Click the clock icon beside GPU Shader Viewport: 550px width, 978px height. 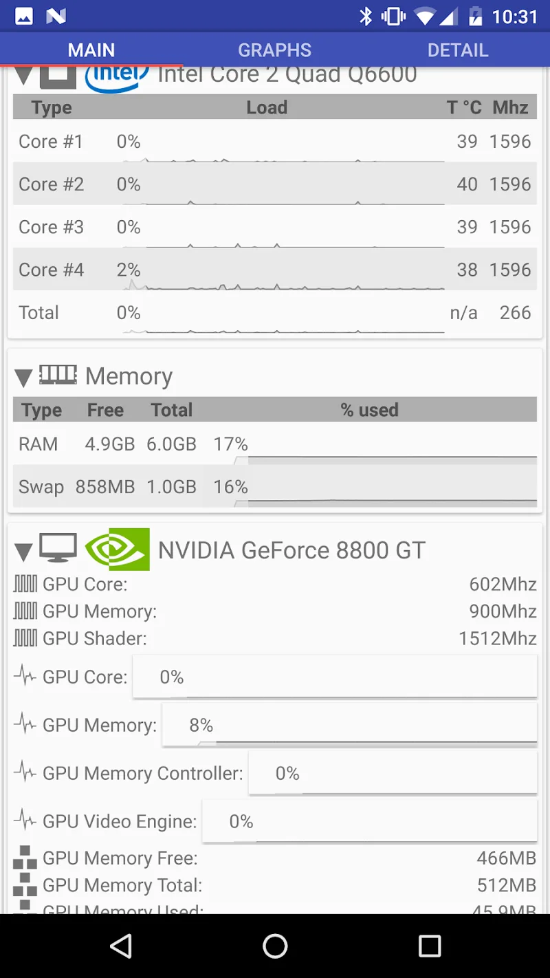[25, 638]
